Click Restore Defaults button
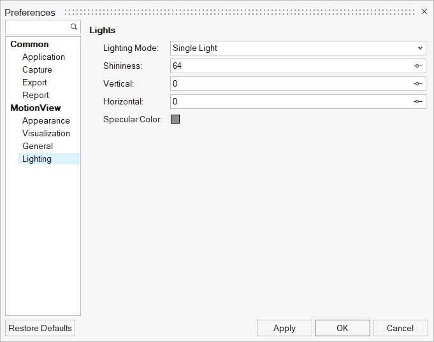Viewport: 434px width, 342px height. (40, 328)
